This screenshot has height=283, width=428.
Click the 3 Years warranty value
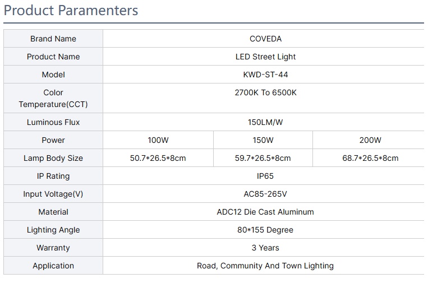tap(265, 248)
